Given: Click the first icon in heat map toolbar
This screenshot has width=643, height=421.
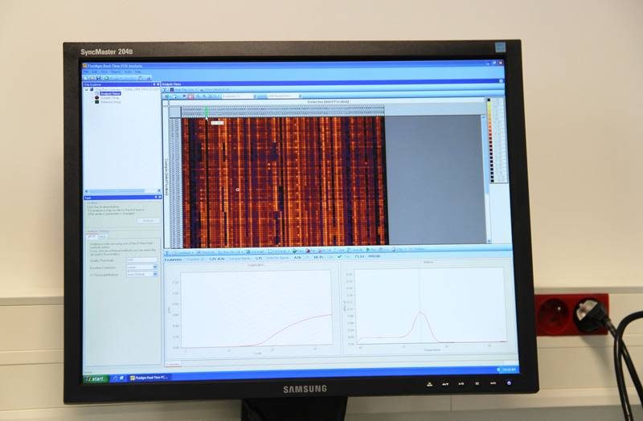Looking at the screenshot, I should [x=166, y=96].
